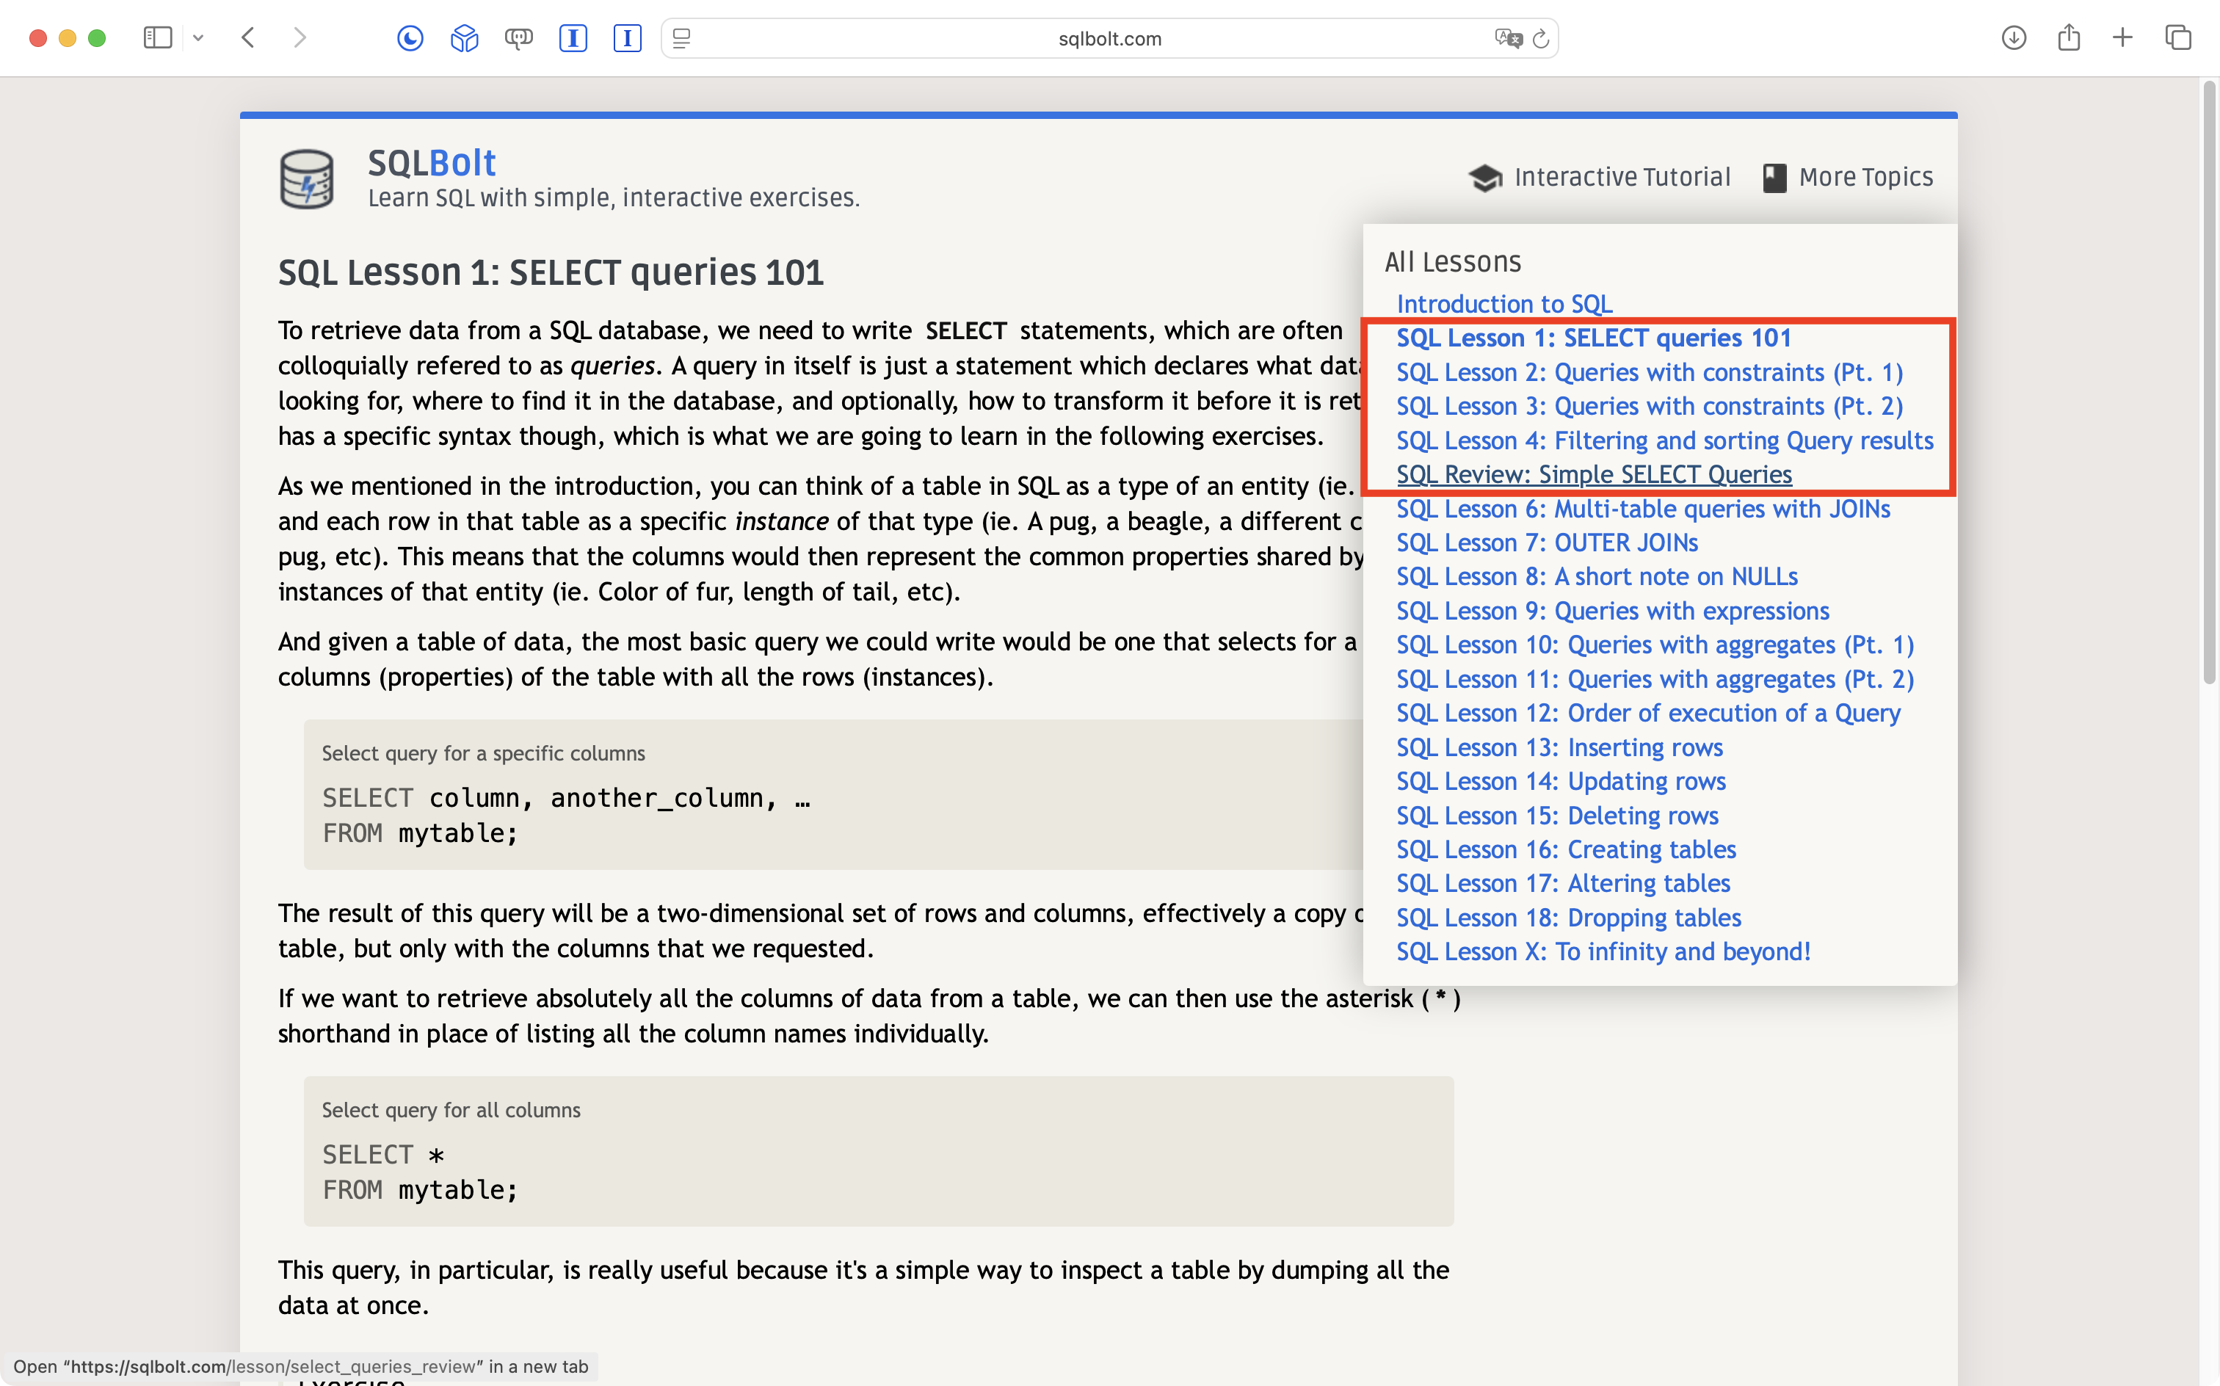This screenshot has height=1386, width=2220.
Task: Go back with the back arrow
Action: [x=247, y=37]
